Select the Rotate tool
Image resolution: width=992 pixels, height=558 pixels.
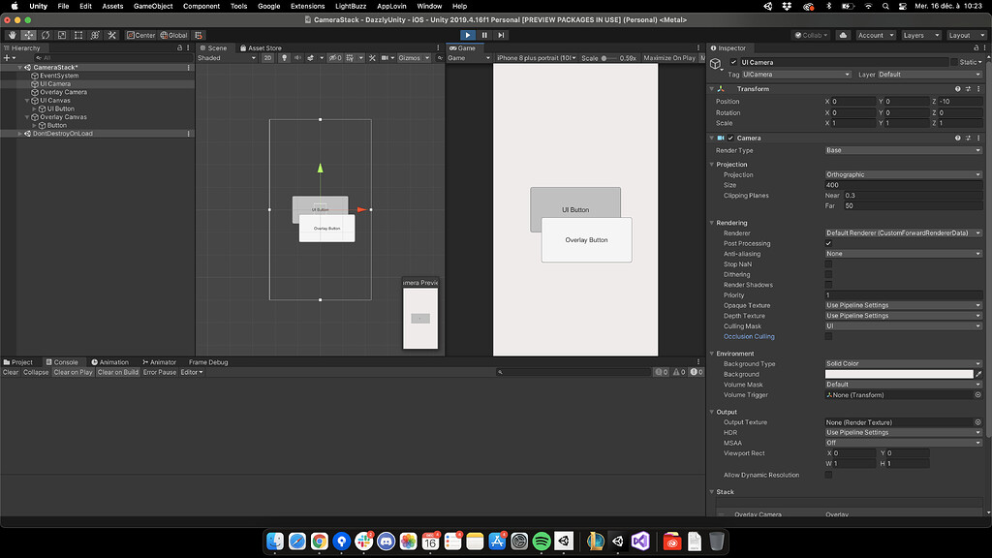point(45,35)
